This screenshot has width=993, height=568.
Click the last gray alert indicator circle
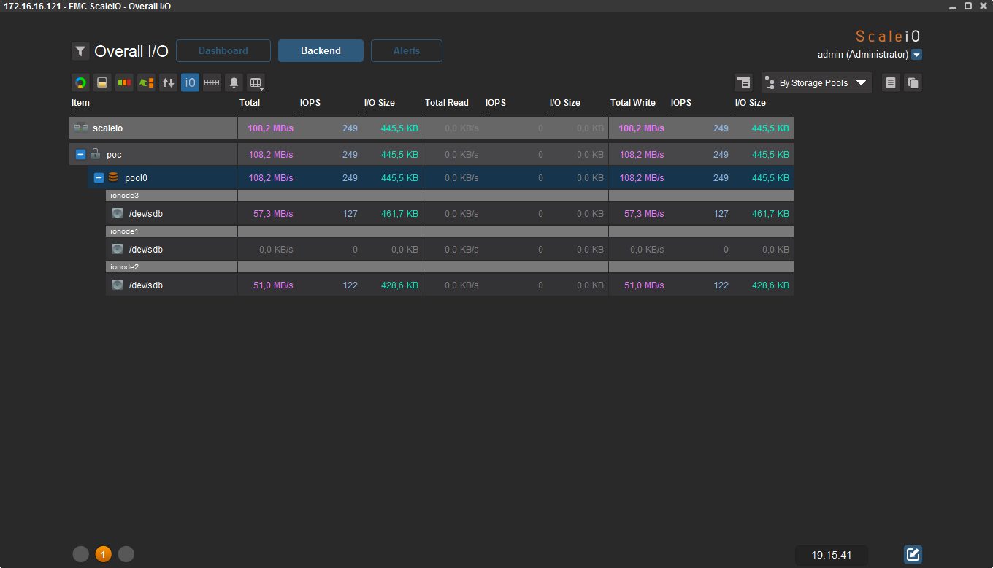tap(126, 554)
